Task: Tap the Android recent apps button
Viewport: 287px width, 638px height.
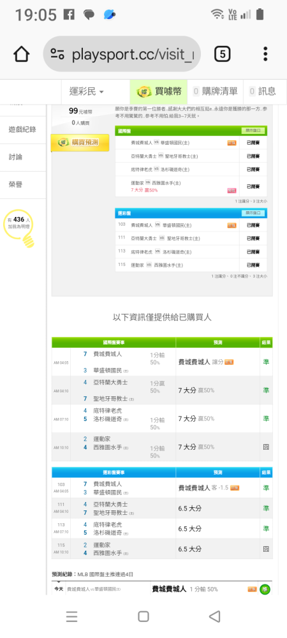Action: pyautogui.click(x=71, y=616)
